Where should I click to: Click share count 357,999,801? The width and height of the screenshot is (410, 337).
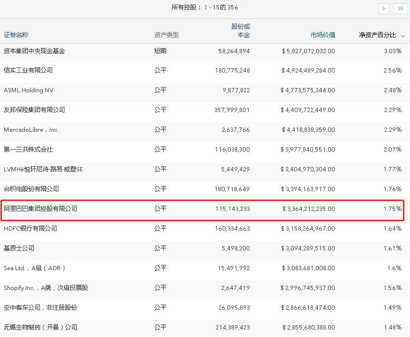[x=232, y=110]
